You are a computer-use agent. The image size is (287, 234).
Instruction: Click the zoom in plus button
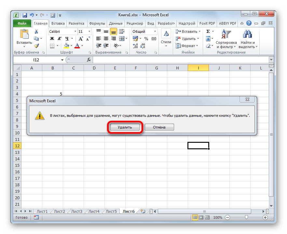click(x=265, y=217)
